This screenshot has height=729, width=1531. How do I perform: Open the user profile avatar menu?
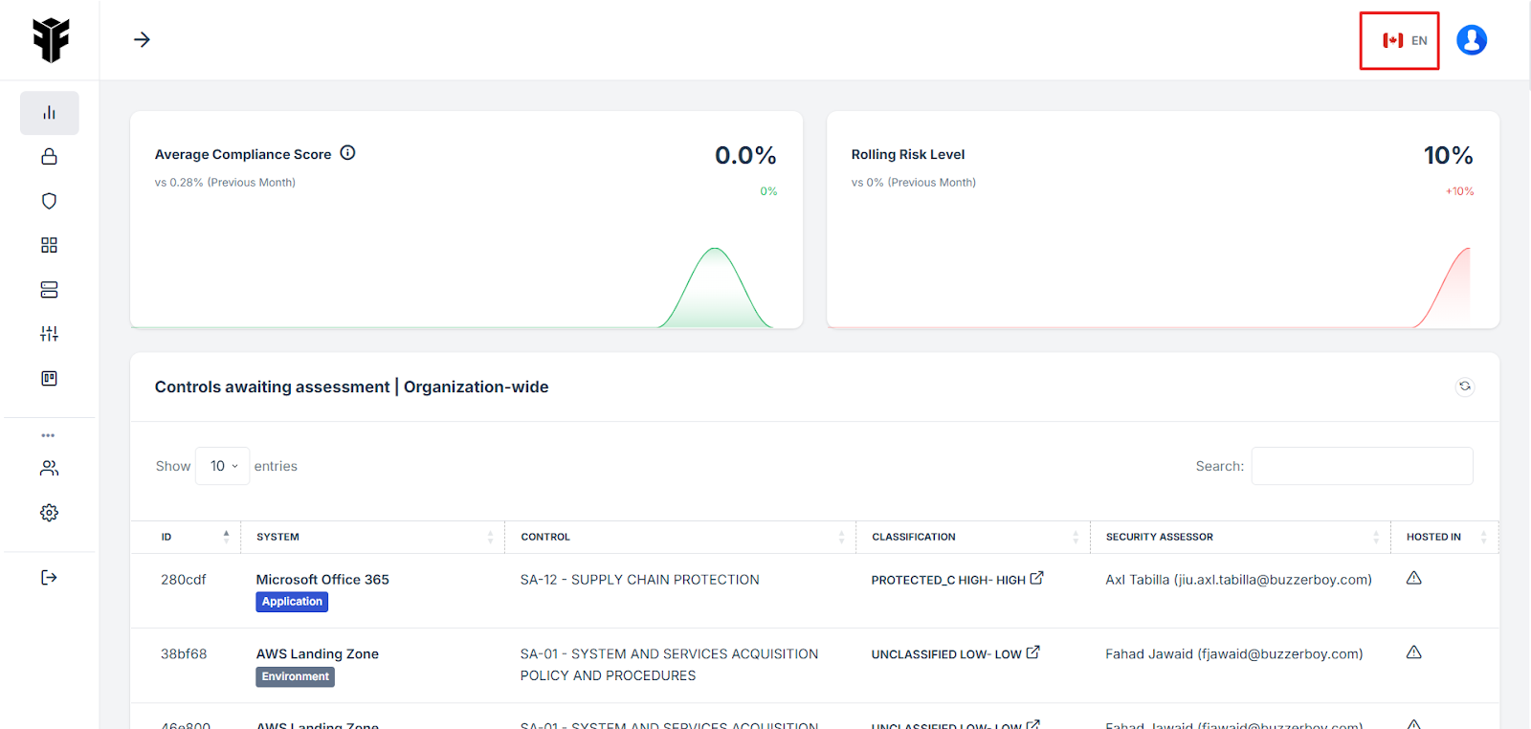tap(1471, 40)
